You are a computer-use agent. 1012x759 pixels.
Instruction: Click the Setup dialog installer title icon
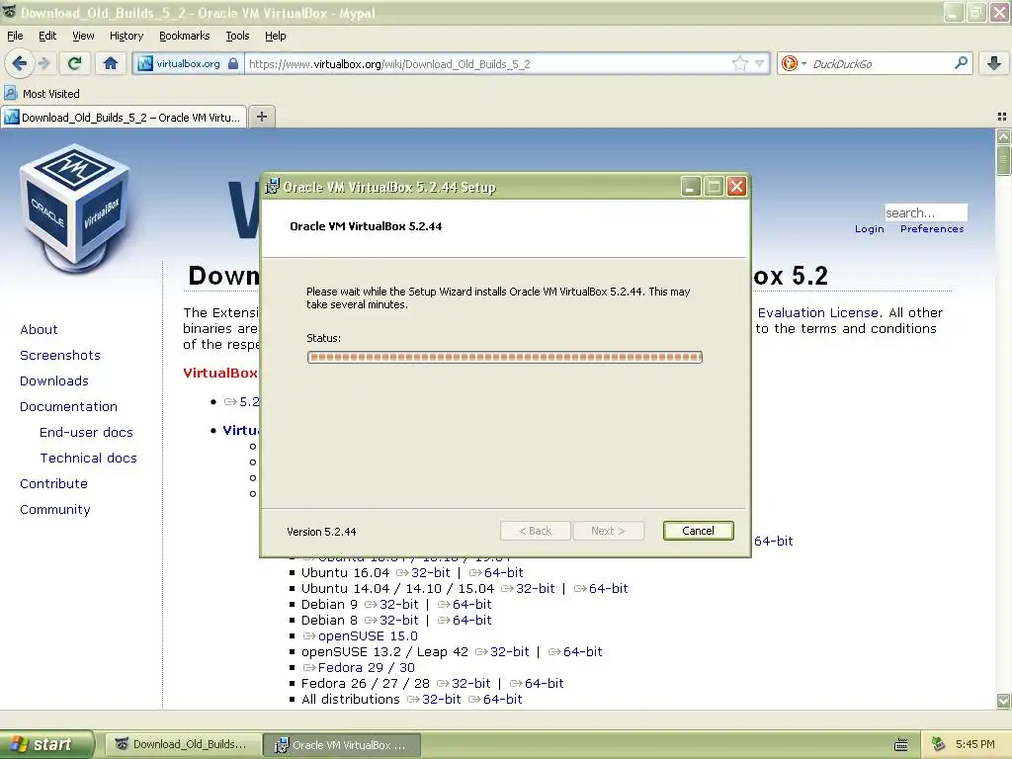click(x=273, y=187)
